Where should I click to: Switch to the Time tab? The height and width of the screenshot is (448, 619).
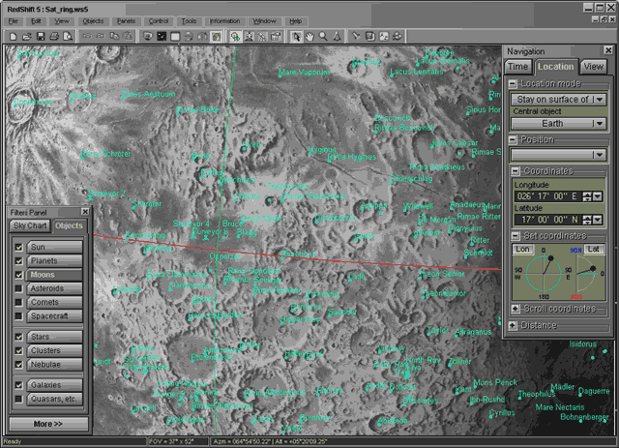[518, 67]
